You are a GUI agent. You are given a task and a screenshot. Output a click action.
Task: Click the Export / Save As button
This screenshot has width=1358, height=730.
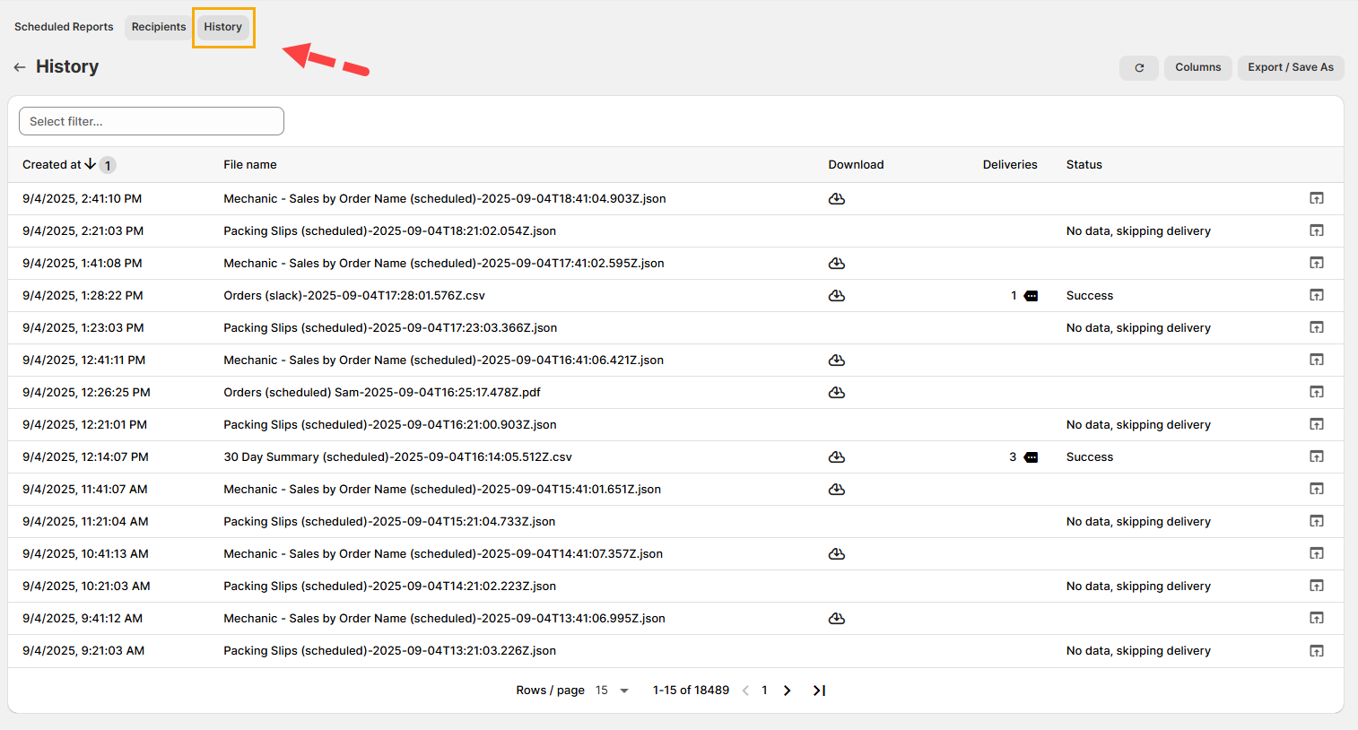tap(1290, 67)
